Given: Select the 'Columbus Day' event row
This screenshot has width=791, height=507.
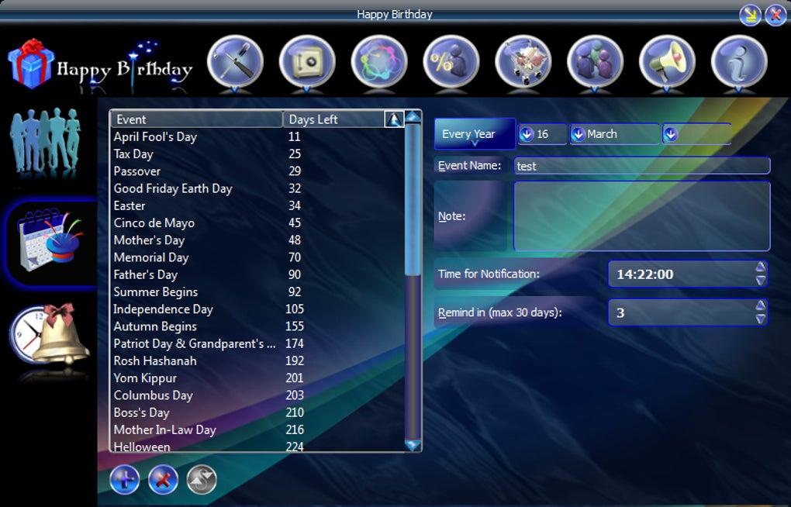Looking at the screenshot, I should tap(257, 395).
